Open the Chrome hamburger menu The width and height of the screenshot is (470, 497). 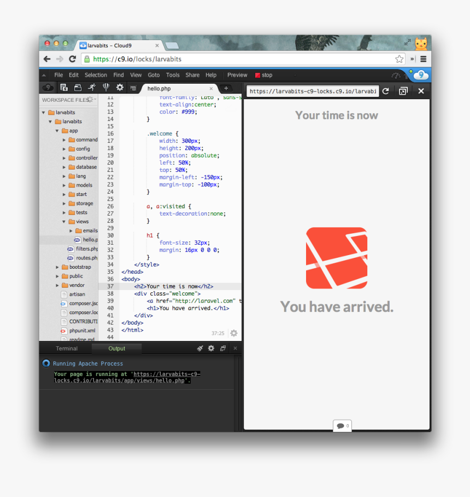[x=423, y=59]
